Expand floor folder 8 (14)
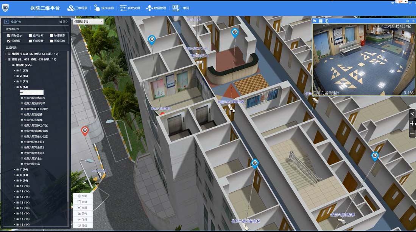Screen dimensions: 416x232 click(x=14, y=175)
